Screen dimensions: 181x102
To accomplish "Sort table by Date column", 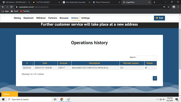I will (x=46, y=63).
